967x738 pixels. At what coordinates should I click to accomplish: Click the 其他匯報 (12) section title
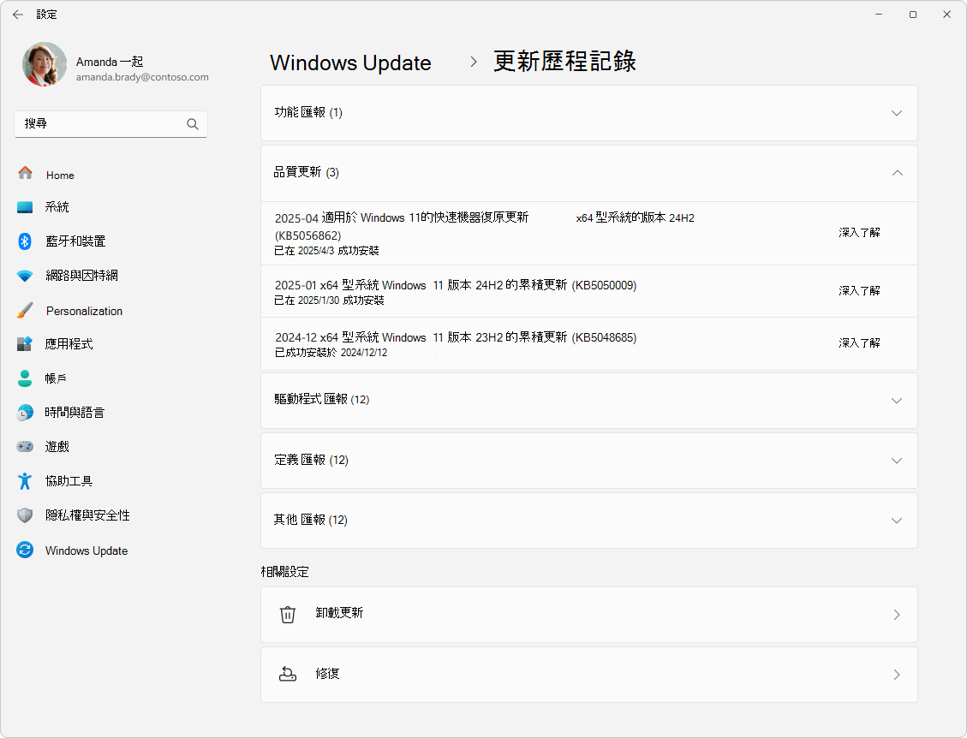tap(311, 520)
